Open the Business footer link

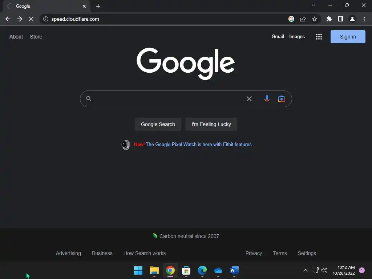click(x=102, y=253)
